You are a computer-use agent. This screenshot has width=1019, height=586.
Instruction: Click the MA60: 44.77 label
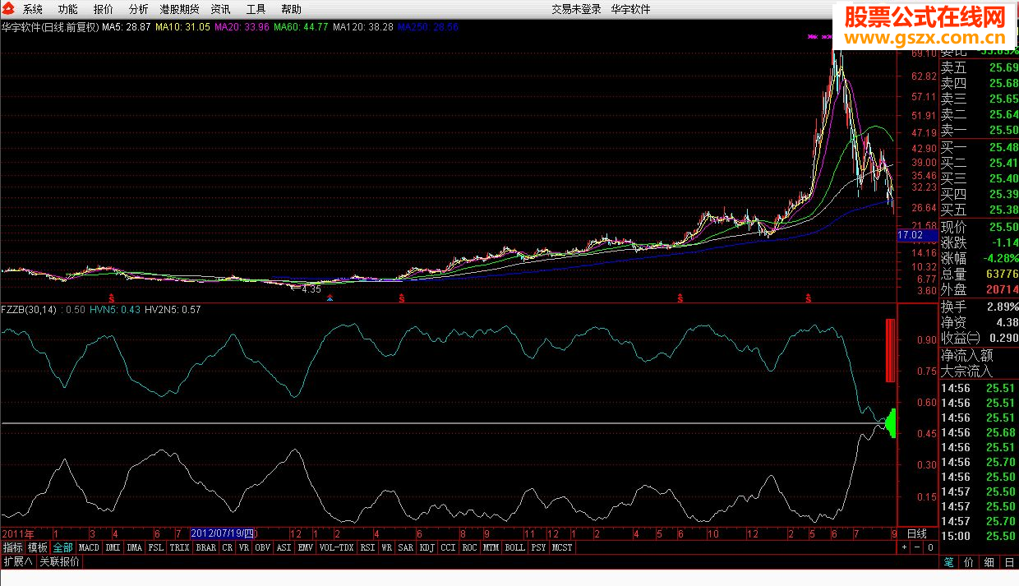pyautogui.click(x=301, y=27)
